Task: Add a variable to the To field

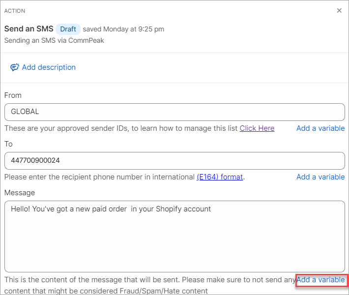Action: (320, 177)
